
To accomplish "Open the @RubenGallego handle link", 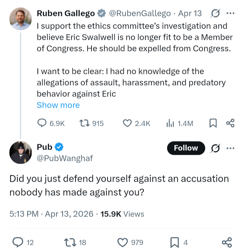I will pyautogui.click(x=140, y=13).
